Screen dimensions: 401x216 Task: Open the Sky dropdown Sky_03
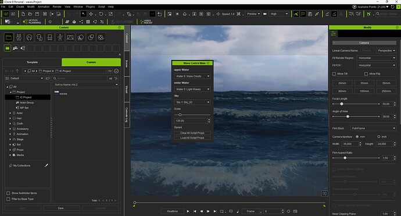[192, 102]
